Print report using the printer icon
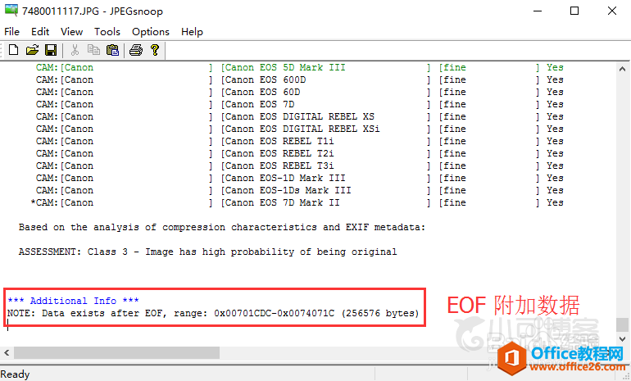631x381 pixels. click(136, 50)
